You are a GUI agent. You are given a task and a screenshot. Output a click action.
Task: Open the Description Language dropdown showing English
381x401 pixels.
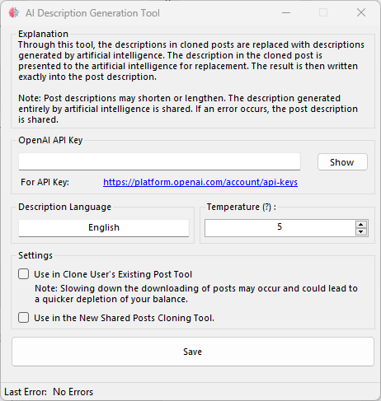pyautogui.click(x=104, y=227)
